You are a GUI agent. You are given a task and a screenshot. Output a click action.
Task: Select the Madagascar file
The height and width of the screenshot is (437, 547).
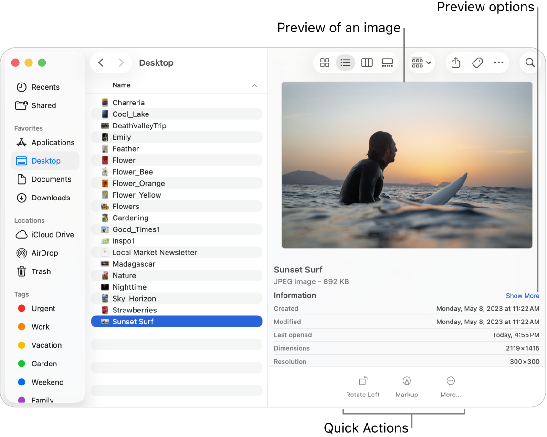(177, 264)
